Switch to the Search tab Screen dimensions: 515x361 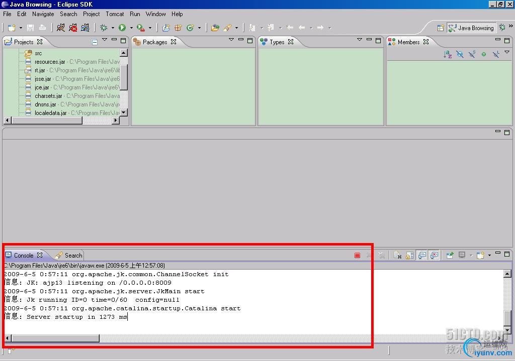pyautogui.click(x=68, y=255)
